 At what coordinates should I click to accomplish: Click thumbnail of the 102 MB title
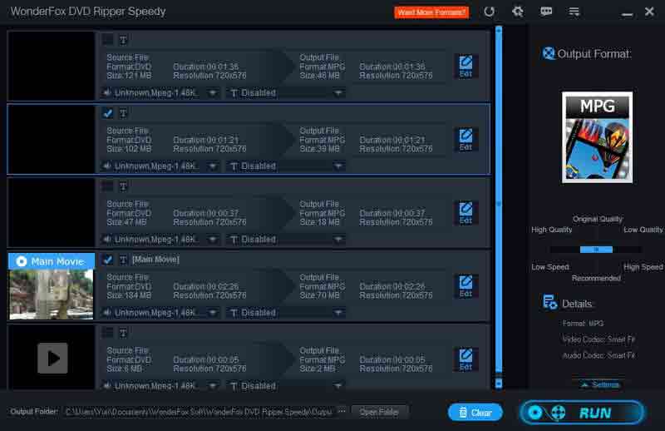click(52, 139)
